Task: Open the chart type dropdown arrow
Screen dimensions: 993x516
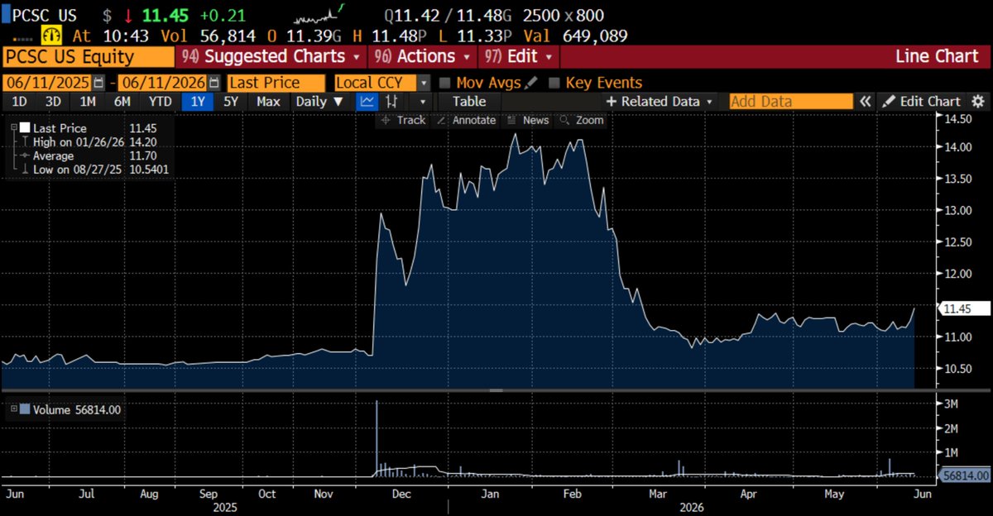Action: click(423, 102)
